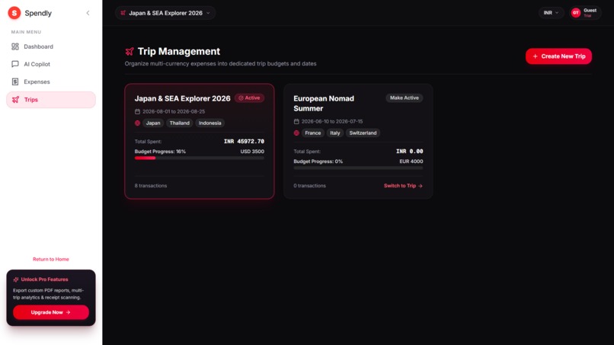The image size is (614, 345).
Task: Click the Japan trip budget progress bar
Action: pyautogui.click(x=200, y=158)
